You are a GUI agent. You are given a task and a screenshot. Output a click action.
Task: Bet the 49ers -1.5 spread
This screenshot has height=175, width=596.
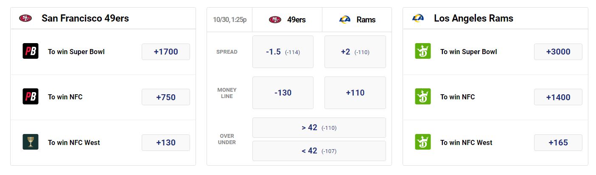click(x=283, y=52)
